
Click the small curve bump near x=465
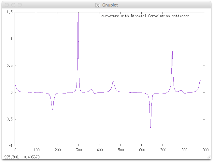tap(113, 81)
